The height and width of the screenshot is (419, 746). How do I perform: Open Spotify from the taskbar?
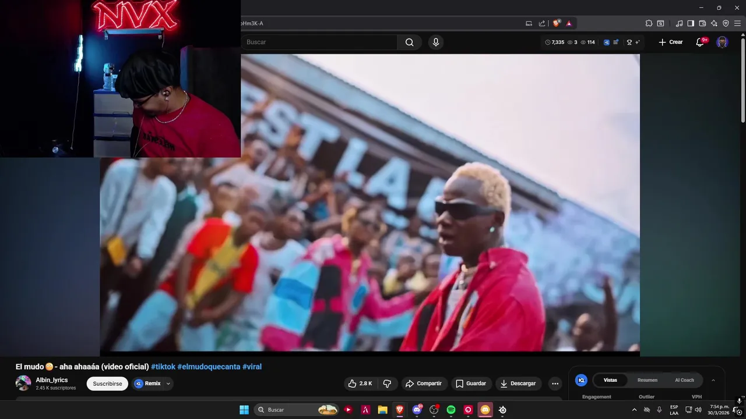tap(451, 410)
